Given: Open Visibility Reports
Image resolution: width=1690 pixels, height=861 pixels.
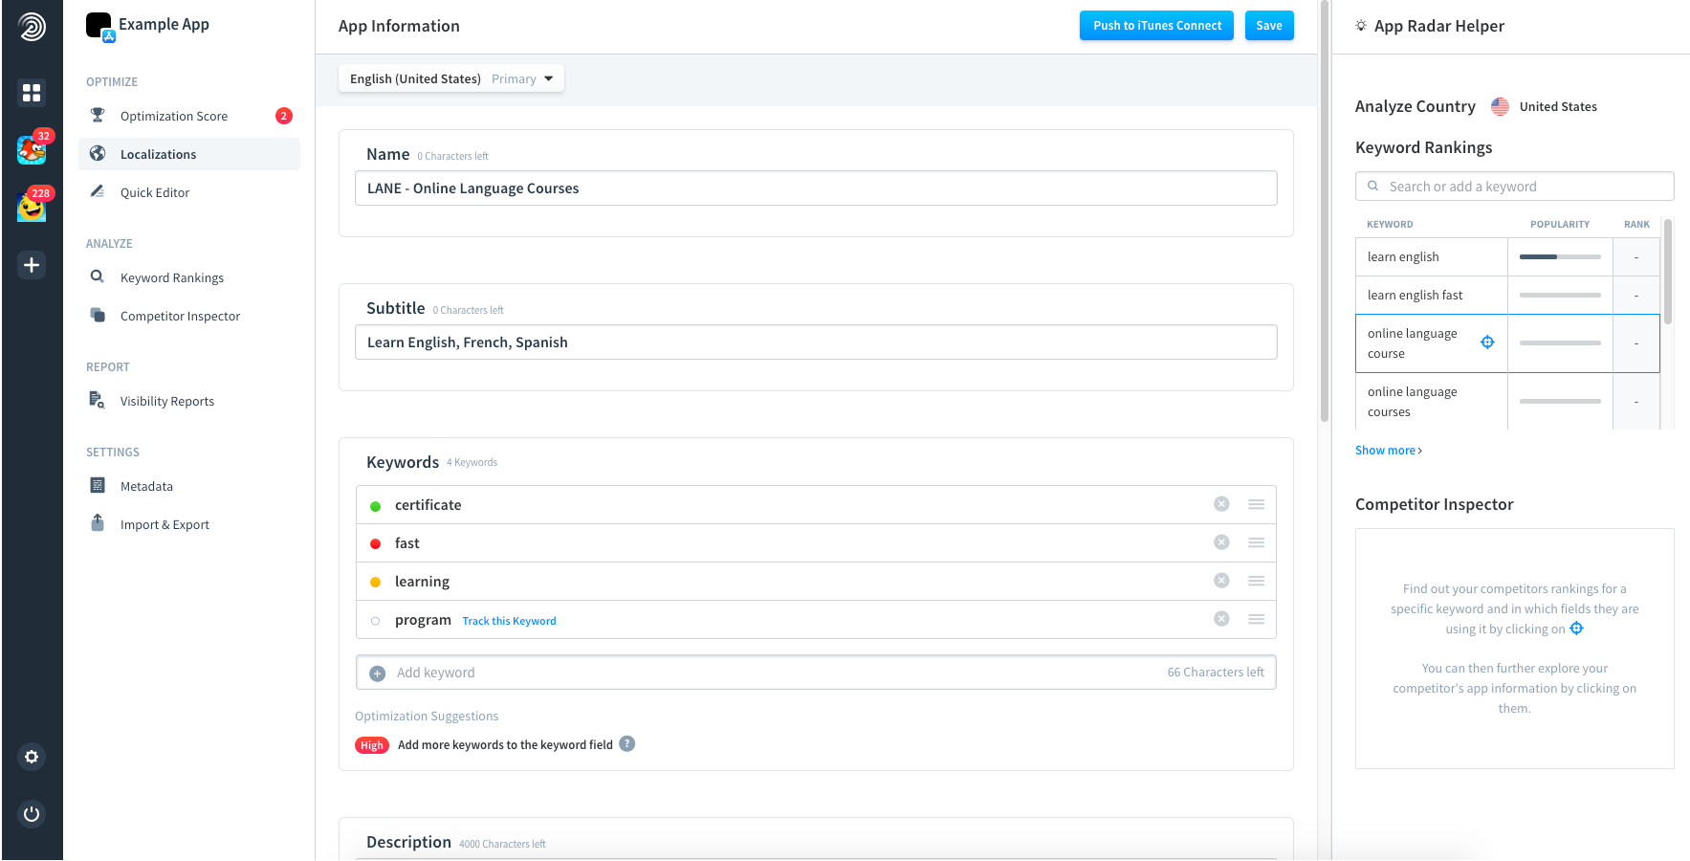Looking at the screenshot, I should (x=189, y=401).
